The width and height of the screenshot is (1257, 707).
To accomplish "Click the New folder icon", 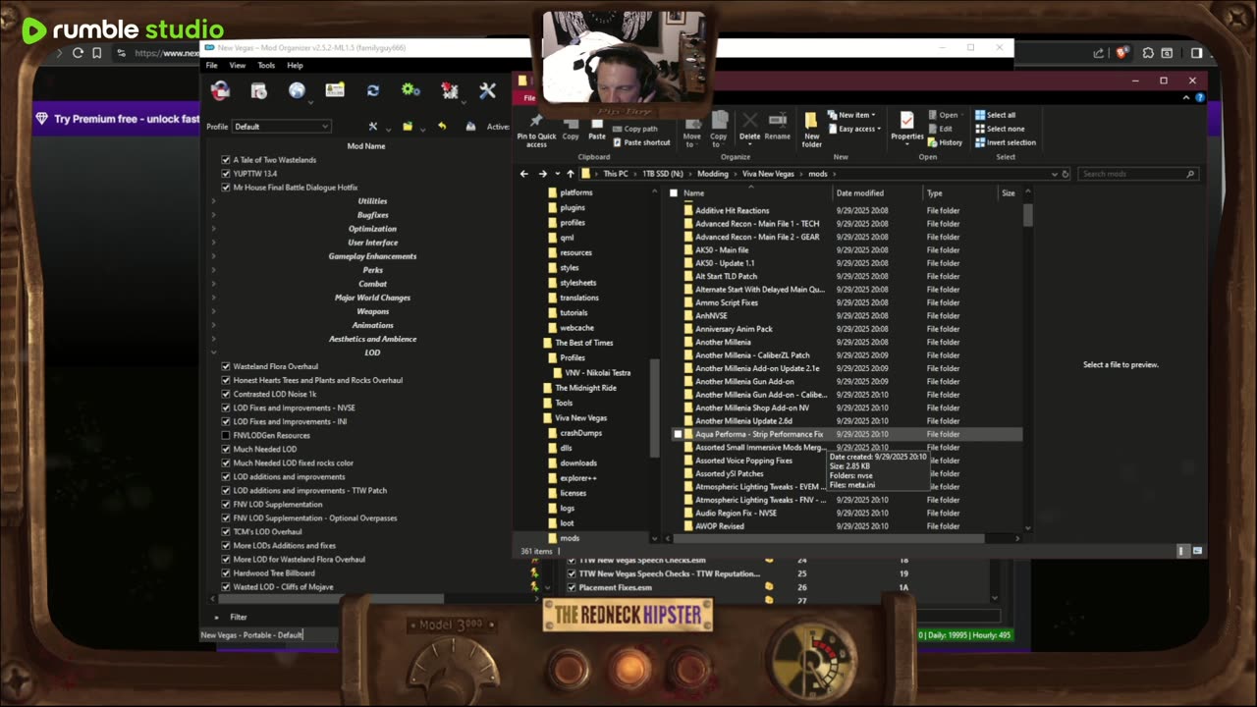I will point(812,129).
